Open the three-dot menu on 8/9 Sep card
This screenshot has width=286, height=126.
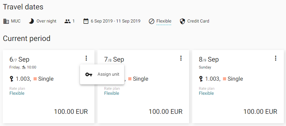tap(276, 58)
